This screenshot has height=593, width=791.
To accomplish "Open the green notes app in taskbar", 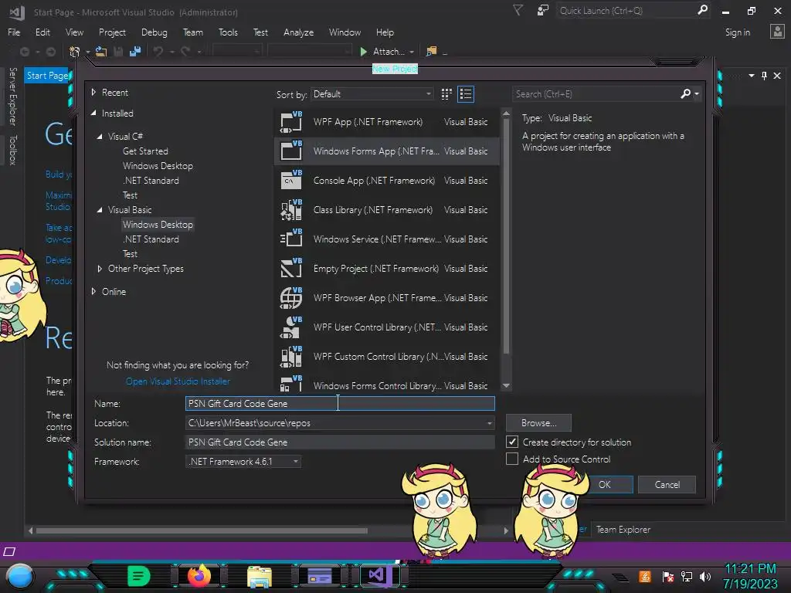I will click(x=139, y=576).
